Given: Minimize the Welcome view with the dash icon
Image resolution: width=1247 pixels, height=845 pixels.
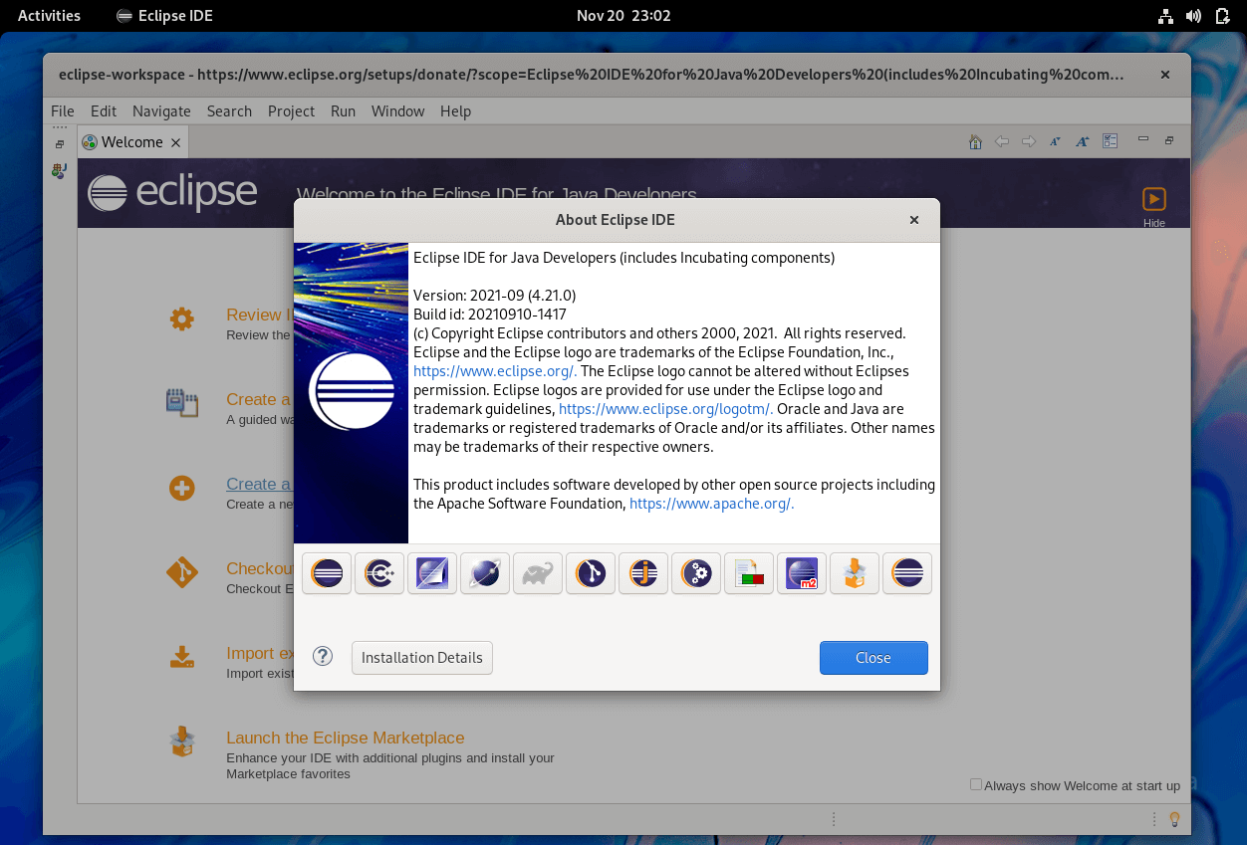Looking at the screenshot, I should (x=1143, y=139).
